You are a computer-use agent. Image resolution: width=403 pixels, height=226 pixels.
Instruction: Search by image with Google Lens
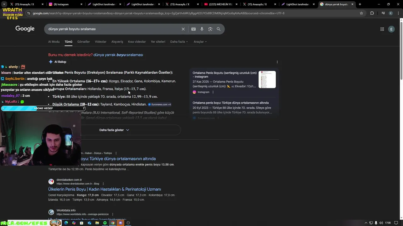[x=210, y=29]
